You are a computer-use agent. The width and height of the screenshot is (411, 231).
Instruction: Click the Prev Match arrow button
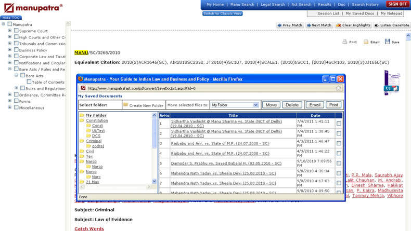click(x=290, y=25)
